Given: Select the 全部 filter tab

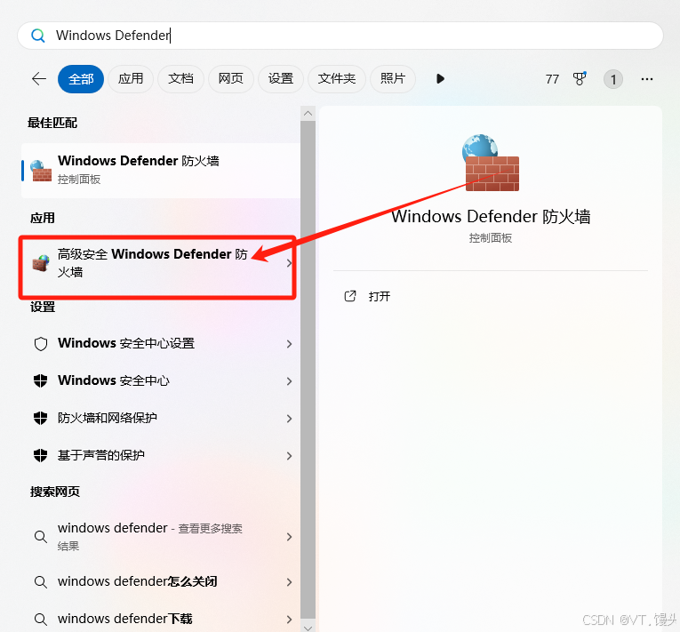Looking at the screenshot, I should [81, 79].
